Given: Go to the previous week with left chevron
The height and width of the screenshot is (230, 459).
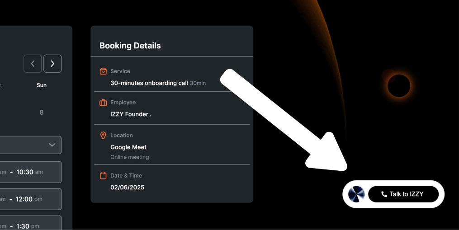Looking at the screenshot, I should pos(33,64).
